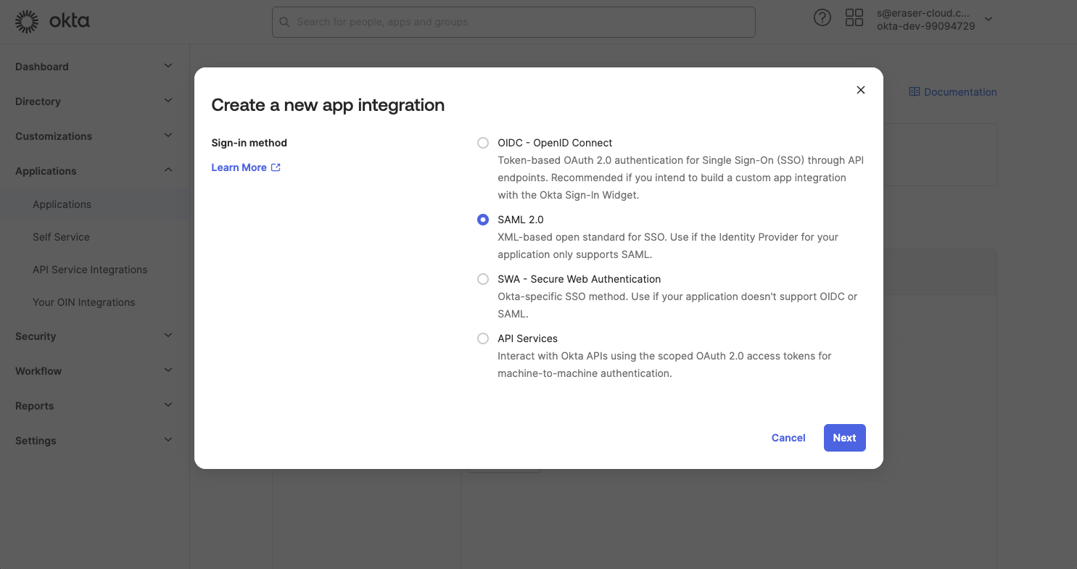The width and height of the screenshot is (1077, 569).
Task: Click the Create a new app integration heading
Action: (x=328, y=105)
